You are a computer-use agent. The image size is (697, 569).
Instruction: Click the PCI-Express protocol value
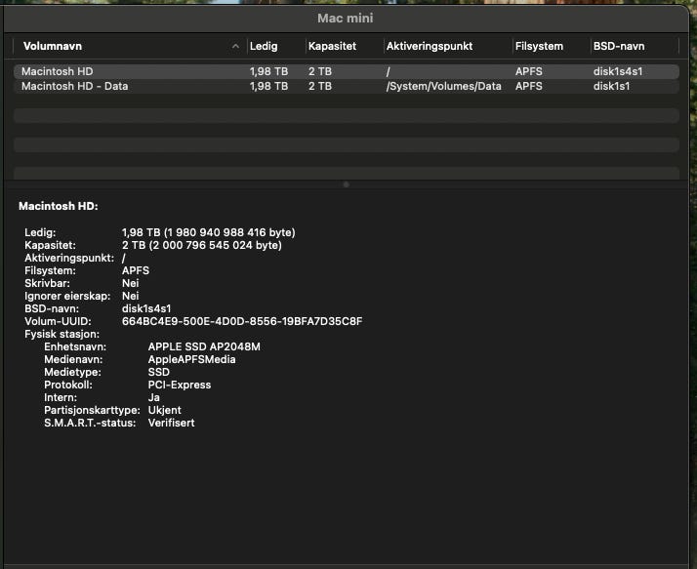(x=180, y=385)
